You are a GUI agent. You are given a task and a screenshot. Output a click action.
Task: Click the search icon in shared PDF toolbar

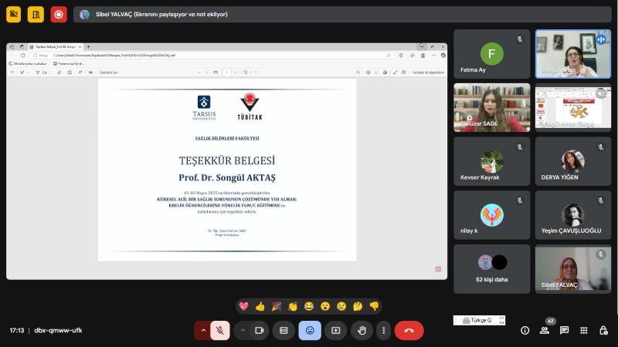[x=358, y=72]
